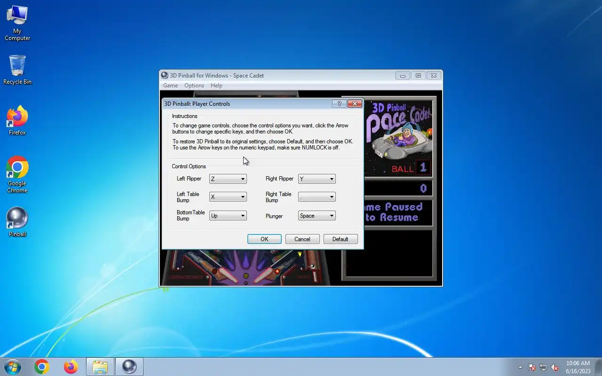Click the Action Center flag icon
The width and height of the screenshot is (602, 376).
click(x=532, y=367)
